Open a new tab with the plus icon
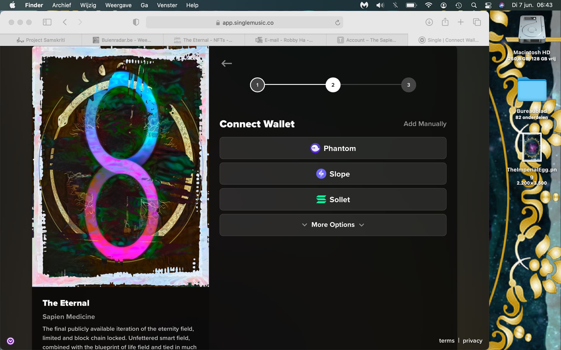This screenshot has width=561, height=350. [460, 22]
